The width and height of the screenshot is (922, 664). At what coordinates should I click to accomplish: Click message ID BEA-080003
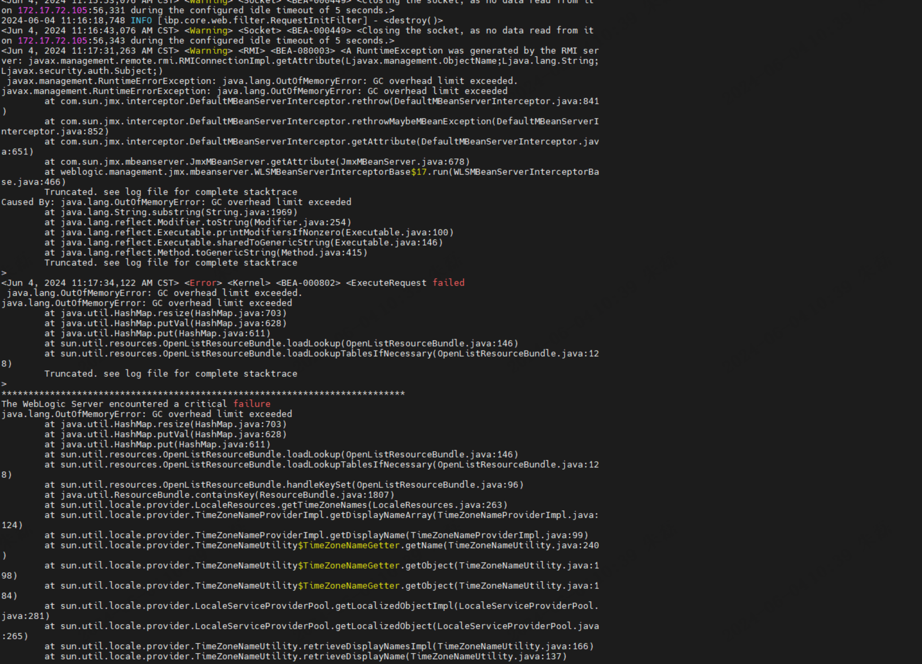(303, 51)
